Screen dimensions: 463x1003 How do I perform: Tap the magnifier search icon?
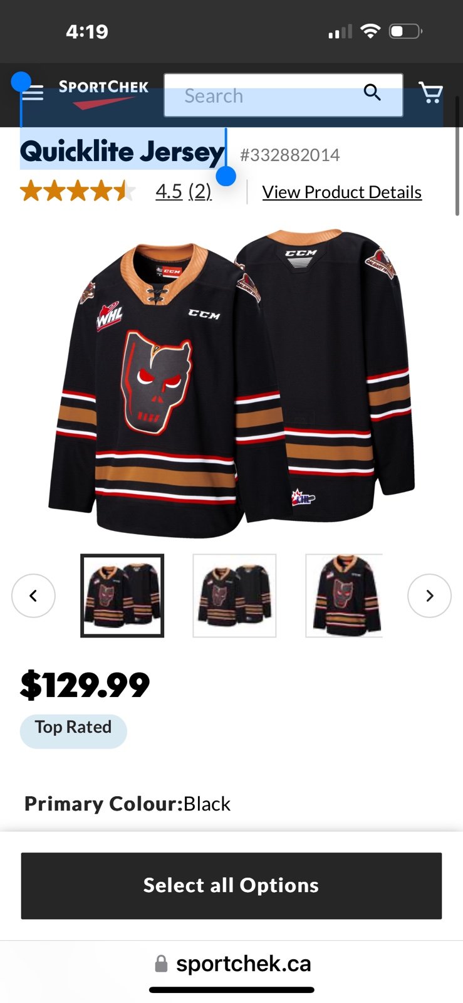click(372, 92)
